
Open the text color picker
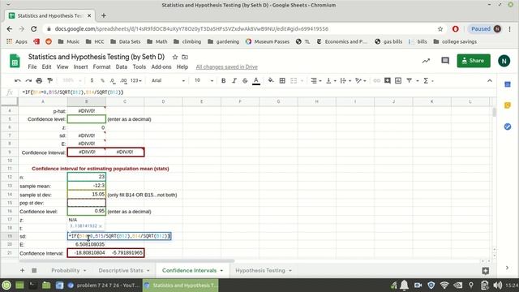256,80
